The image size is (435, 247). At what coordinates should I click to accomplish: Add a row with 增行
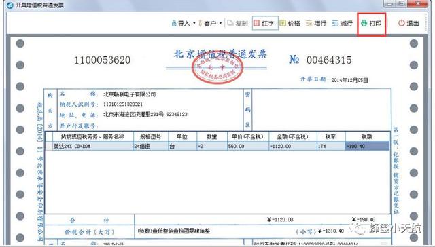pyautogui.click(x=316, y=23)
